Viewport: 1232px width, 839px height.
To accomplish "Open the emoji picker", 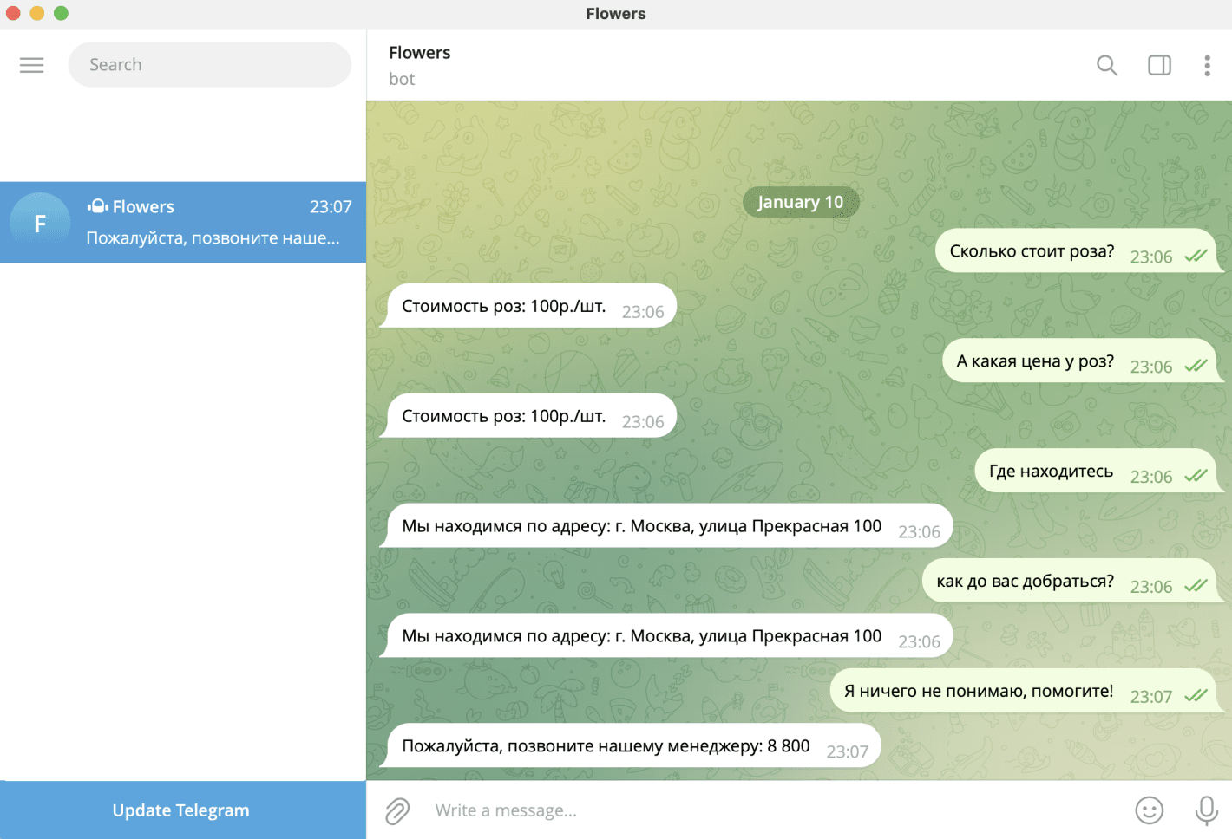I will tap(1149, 810).
